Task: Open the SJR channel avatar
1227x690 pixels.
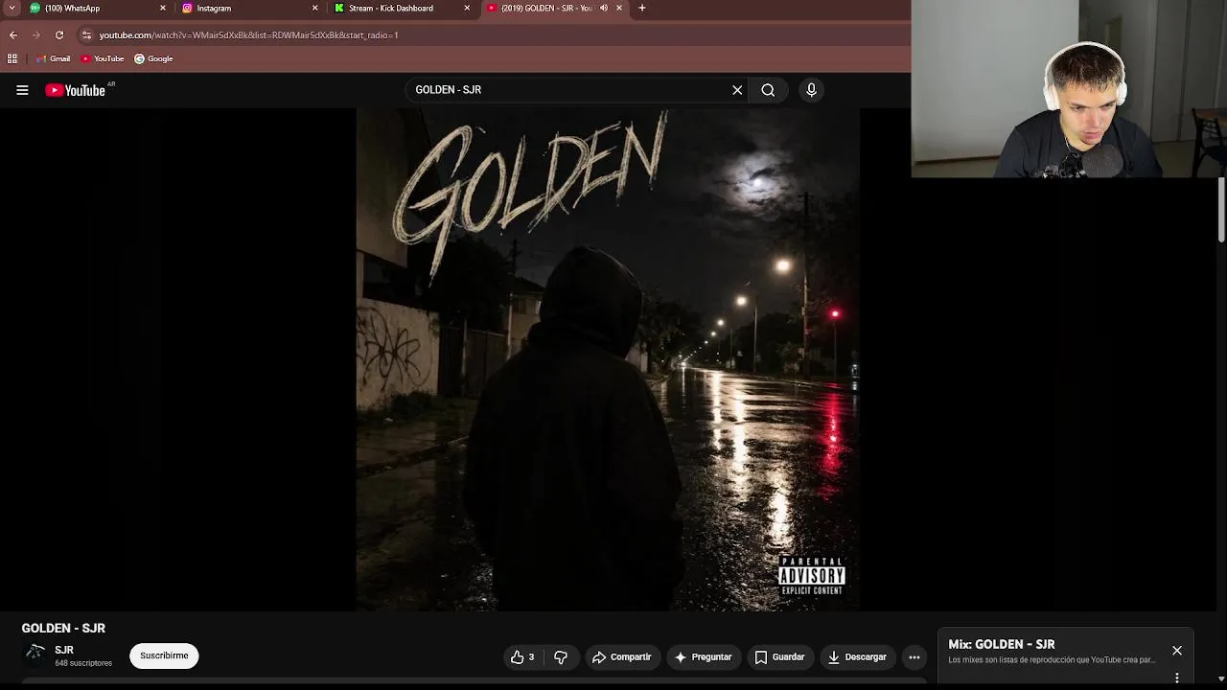Action: pos(35,655)
